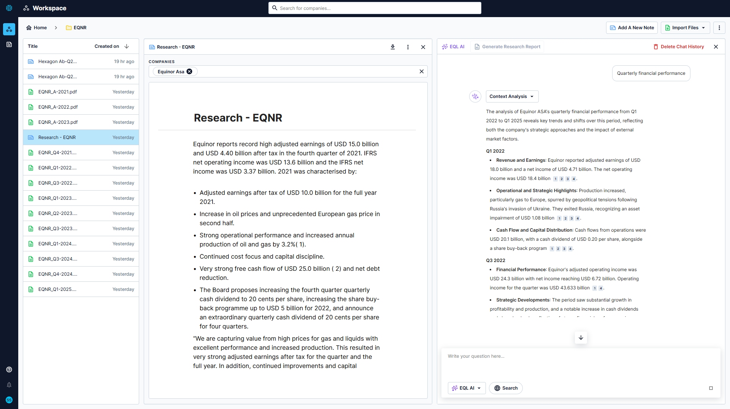This screenshot has height=409, width=730.
Task: Open the Import Files dropdown
Action: (x=685, y=28)
